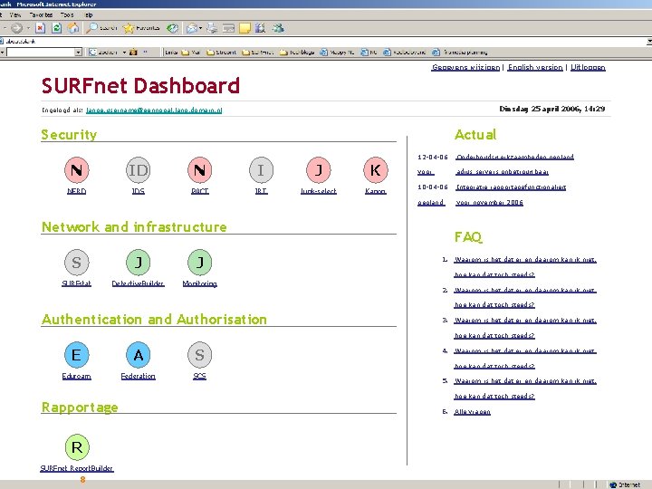The height and width of the screenshot is (489, 652).
Task: Open the Media toolbar icon
Action: point(172,28)
